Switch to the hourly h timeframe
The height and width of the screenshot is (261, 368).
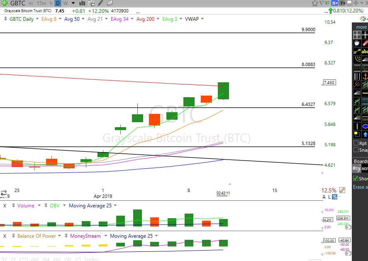pyautogui.click(x=51, y=3)
